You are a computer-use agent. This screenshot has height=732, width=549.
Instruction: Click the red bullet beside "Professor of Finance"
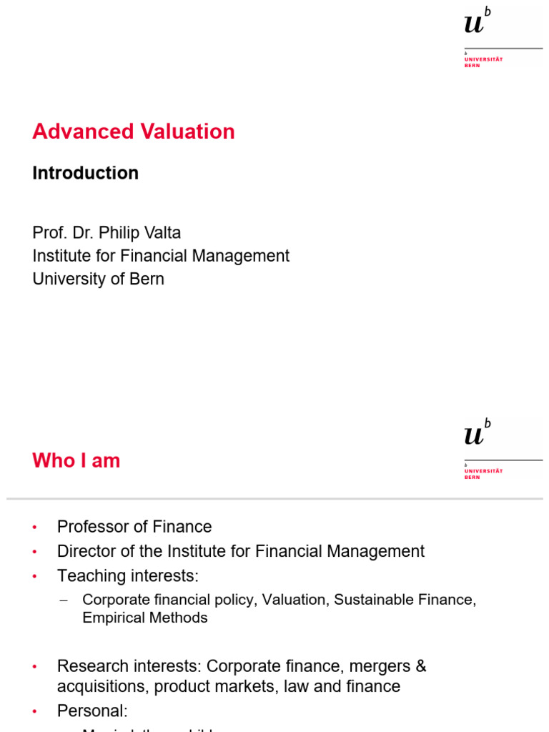[x=34, y=528]
